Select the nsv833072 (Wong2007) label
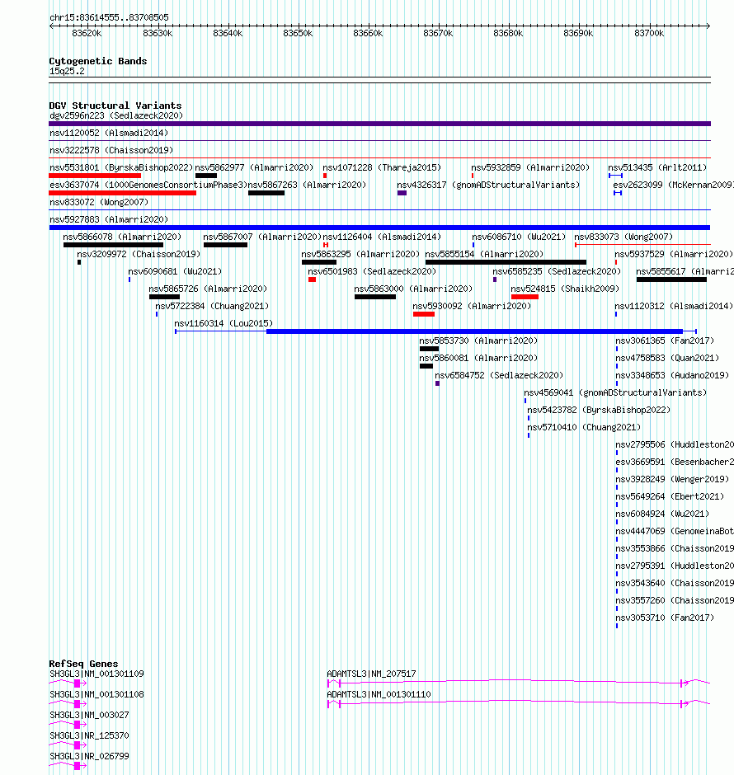Viewport: 734px width, 775px height. coord(99,202)
